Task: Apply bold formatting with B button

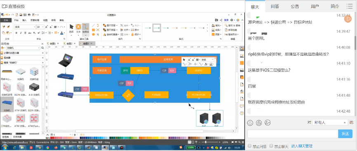Action: [16, 33]
